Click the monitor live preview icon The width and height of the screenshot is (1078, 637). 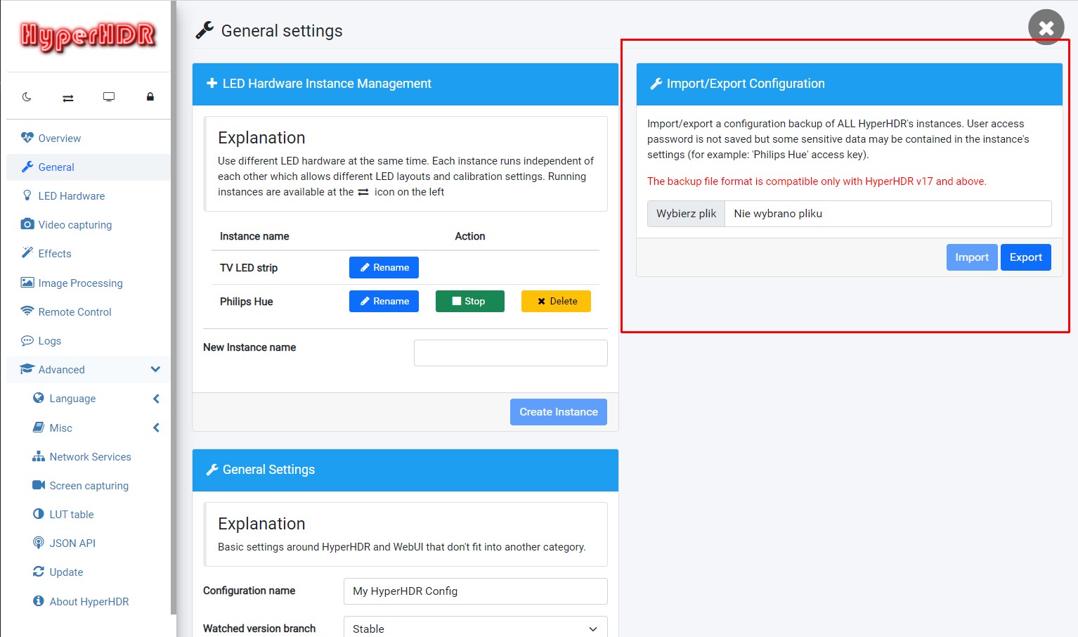(109, 97)
